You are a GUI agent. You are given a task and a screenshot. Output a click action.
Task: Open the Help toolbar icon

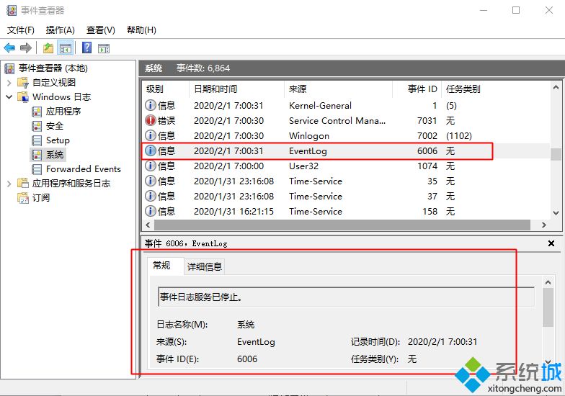click(x=86, y=48)
